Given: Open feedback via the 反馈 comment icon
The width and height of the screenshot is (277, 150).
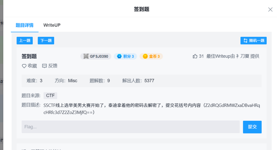Looking at the screenshot, I should (45, 66).
